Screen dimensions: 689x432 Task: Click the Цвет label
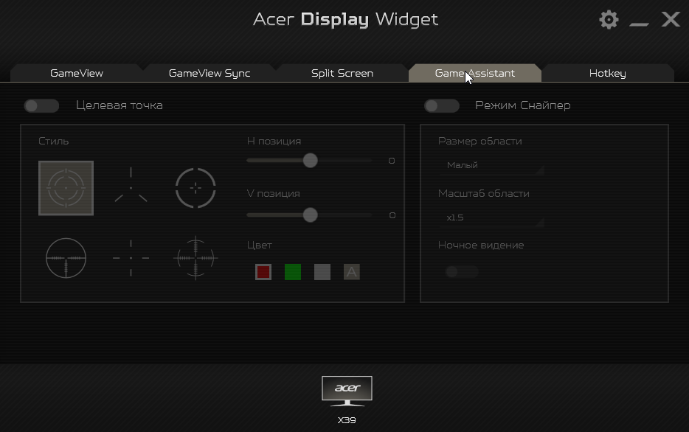pos(260,245)
